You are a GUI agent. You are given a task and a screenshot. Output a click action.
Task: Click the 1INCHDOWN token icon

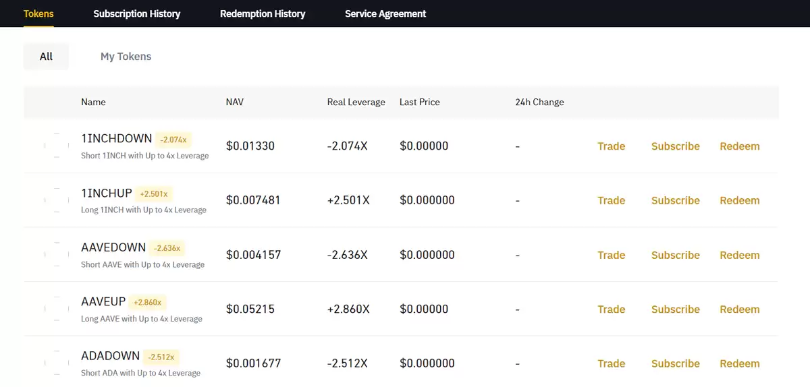57,146
